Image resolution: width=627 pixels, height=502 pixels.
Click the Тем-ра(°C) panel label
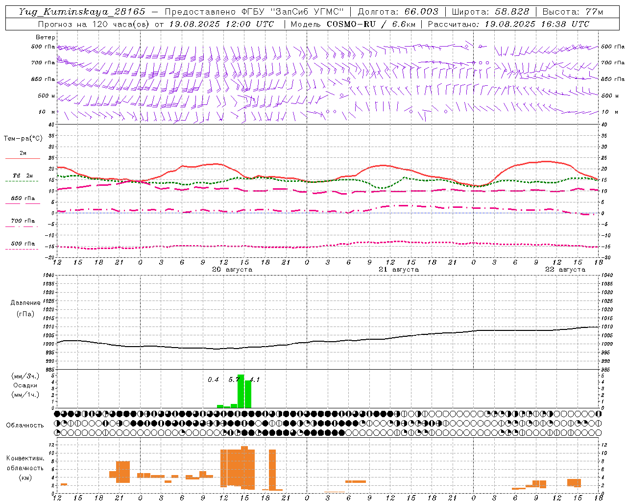(23, 139)
